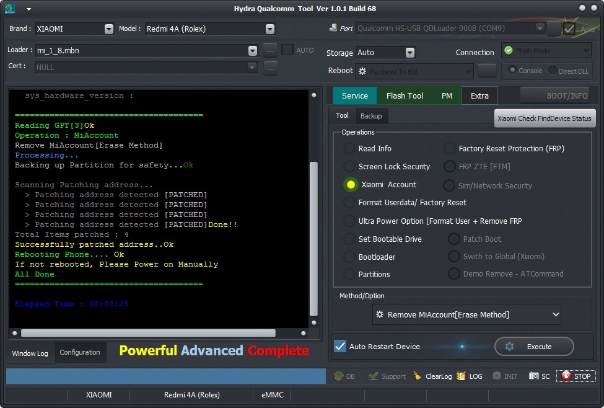The height and width of the screenshot is (408, 604).
Task: Click the INIT gear icon
Action: click(497, 376)
